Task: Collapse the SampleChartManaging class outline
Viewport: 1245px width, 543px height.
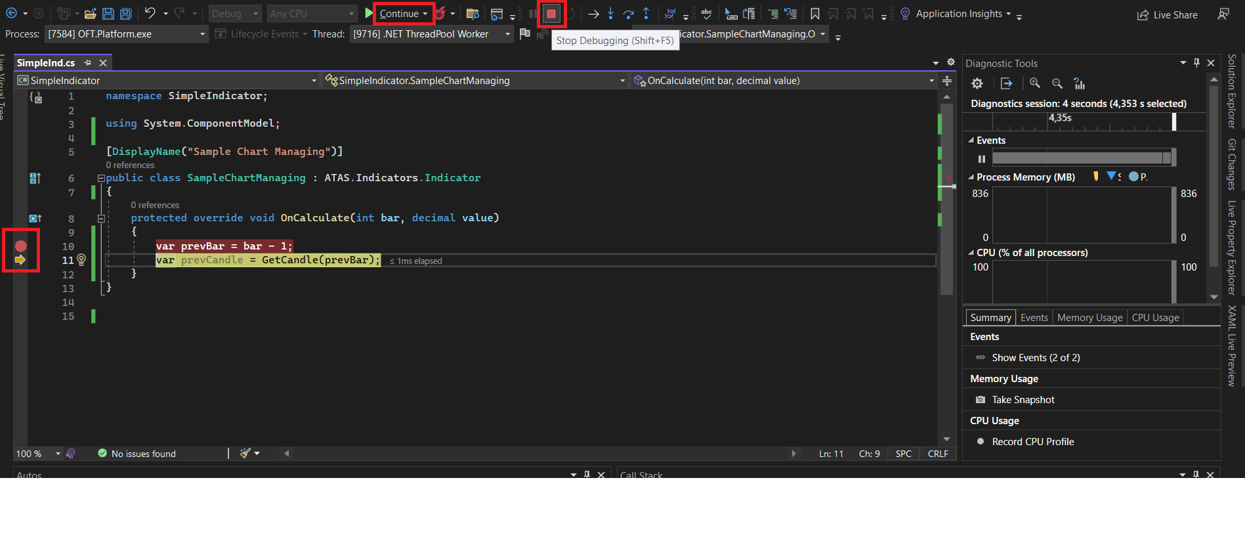Action: coord(101,178)
